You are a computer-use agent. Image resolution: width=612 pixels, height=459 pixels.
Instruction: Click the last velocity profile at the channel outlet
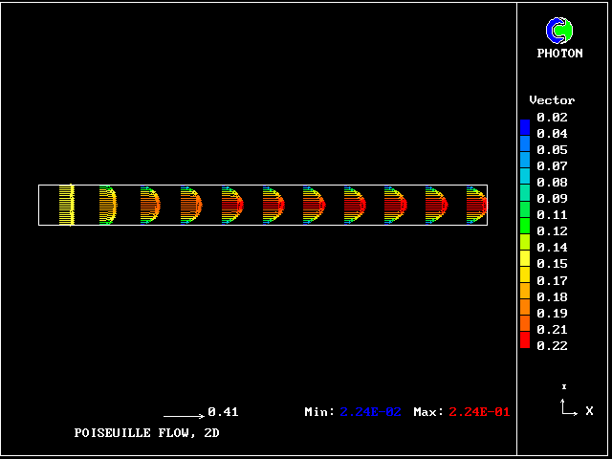point(476,205)
